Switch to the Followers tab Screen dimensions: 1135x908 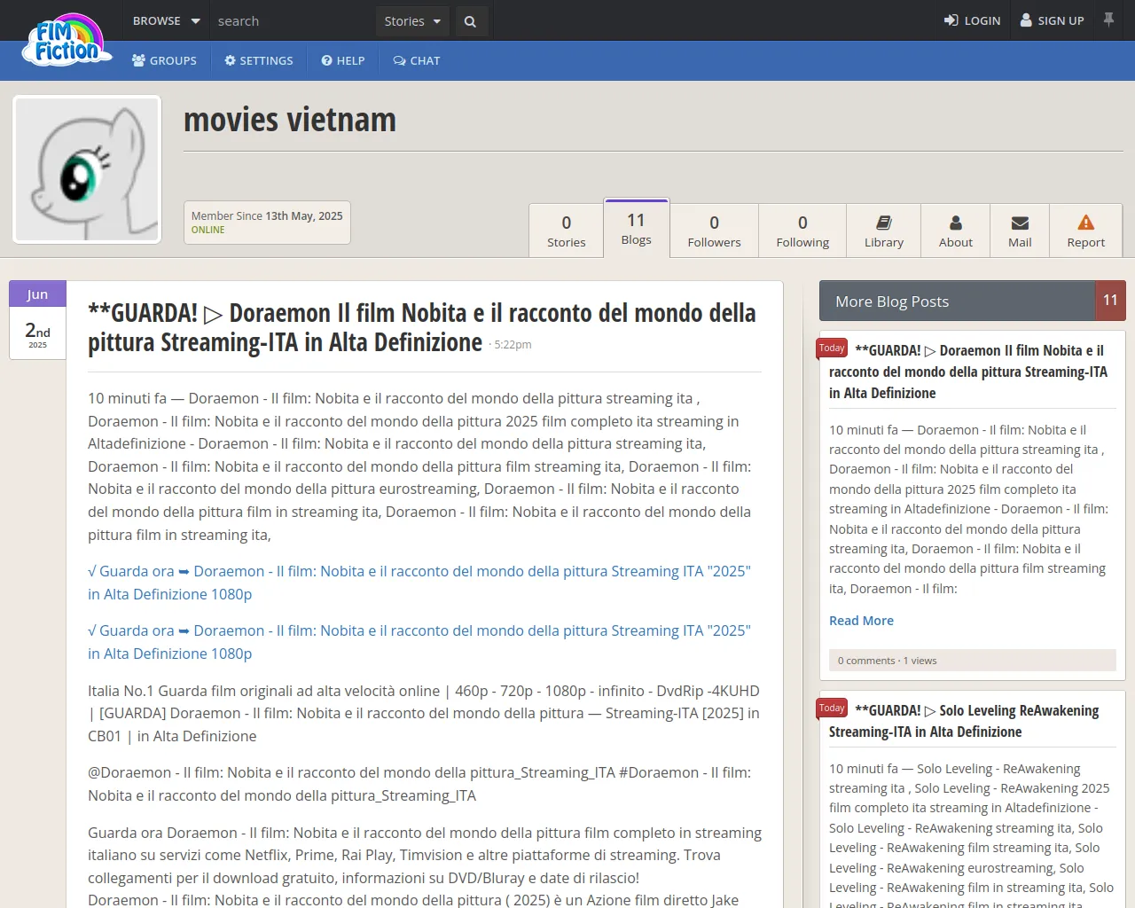714,231
